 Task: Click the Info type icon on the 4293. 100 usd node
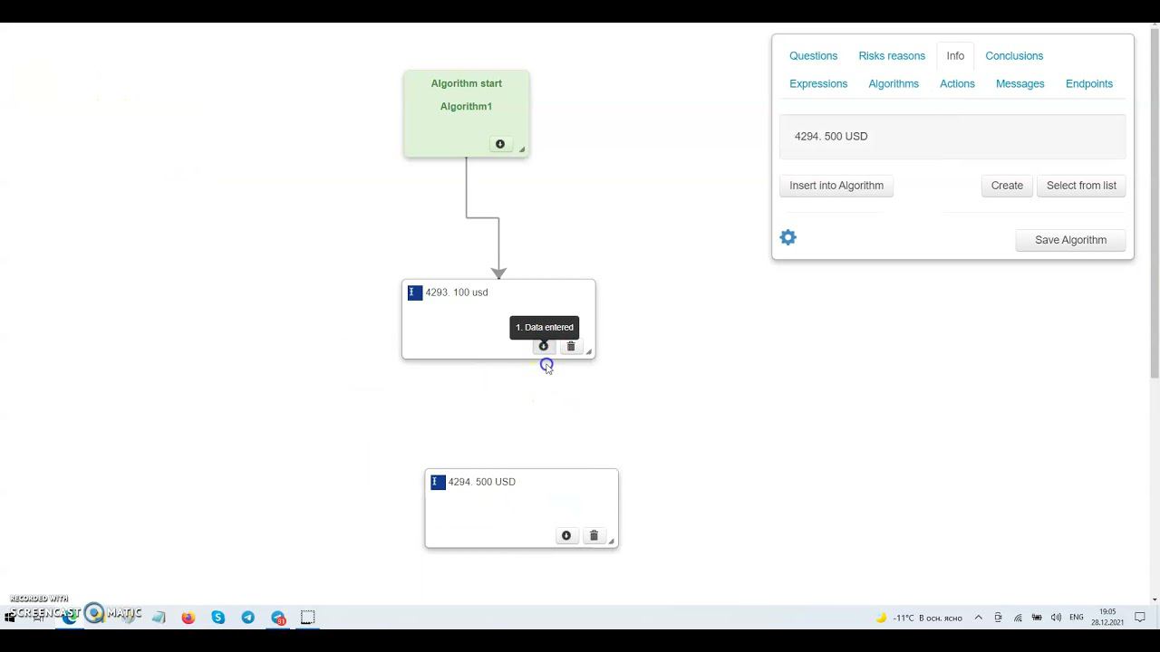pos(415,292)
